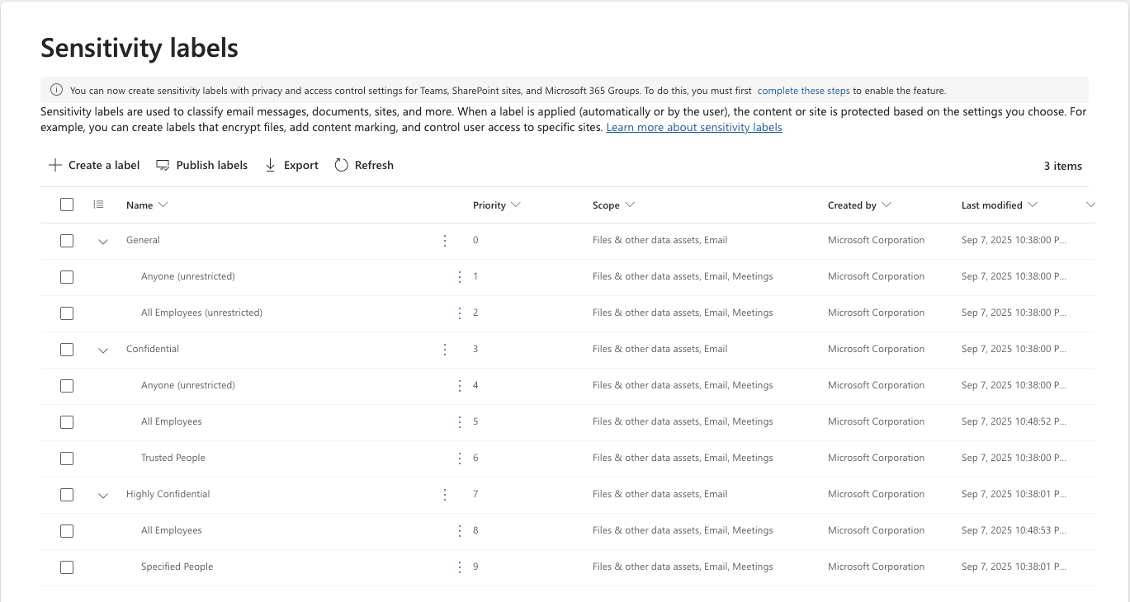Open the Created by column header menu
Viewport: 1130px width, 602px height.
[887, 205]
